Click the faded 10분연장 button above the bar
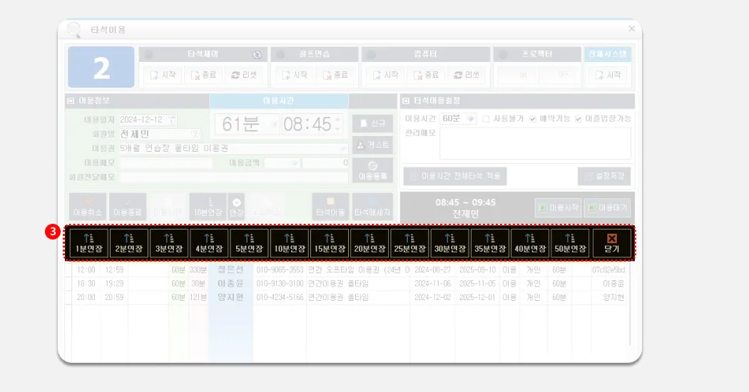Image resolution: width=749 pixels, height=392 pixels. [x=208, y=207]
